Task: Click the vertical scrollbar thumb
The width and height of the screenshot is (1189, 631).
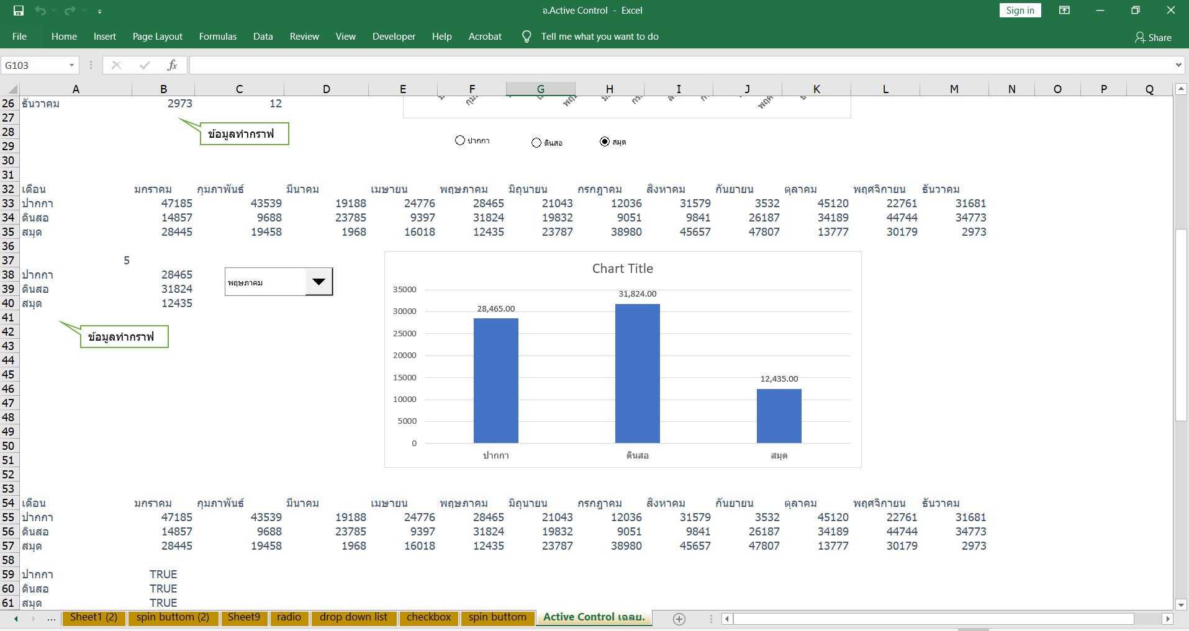Action: [x=1181, y=325]
